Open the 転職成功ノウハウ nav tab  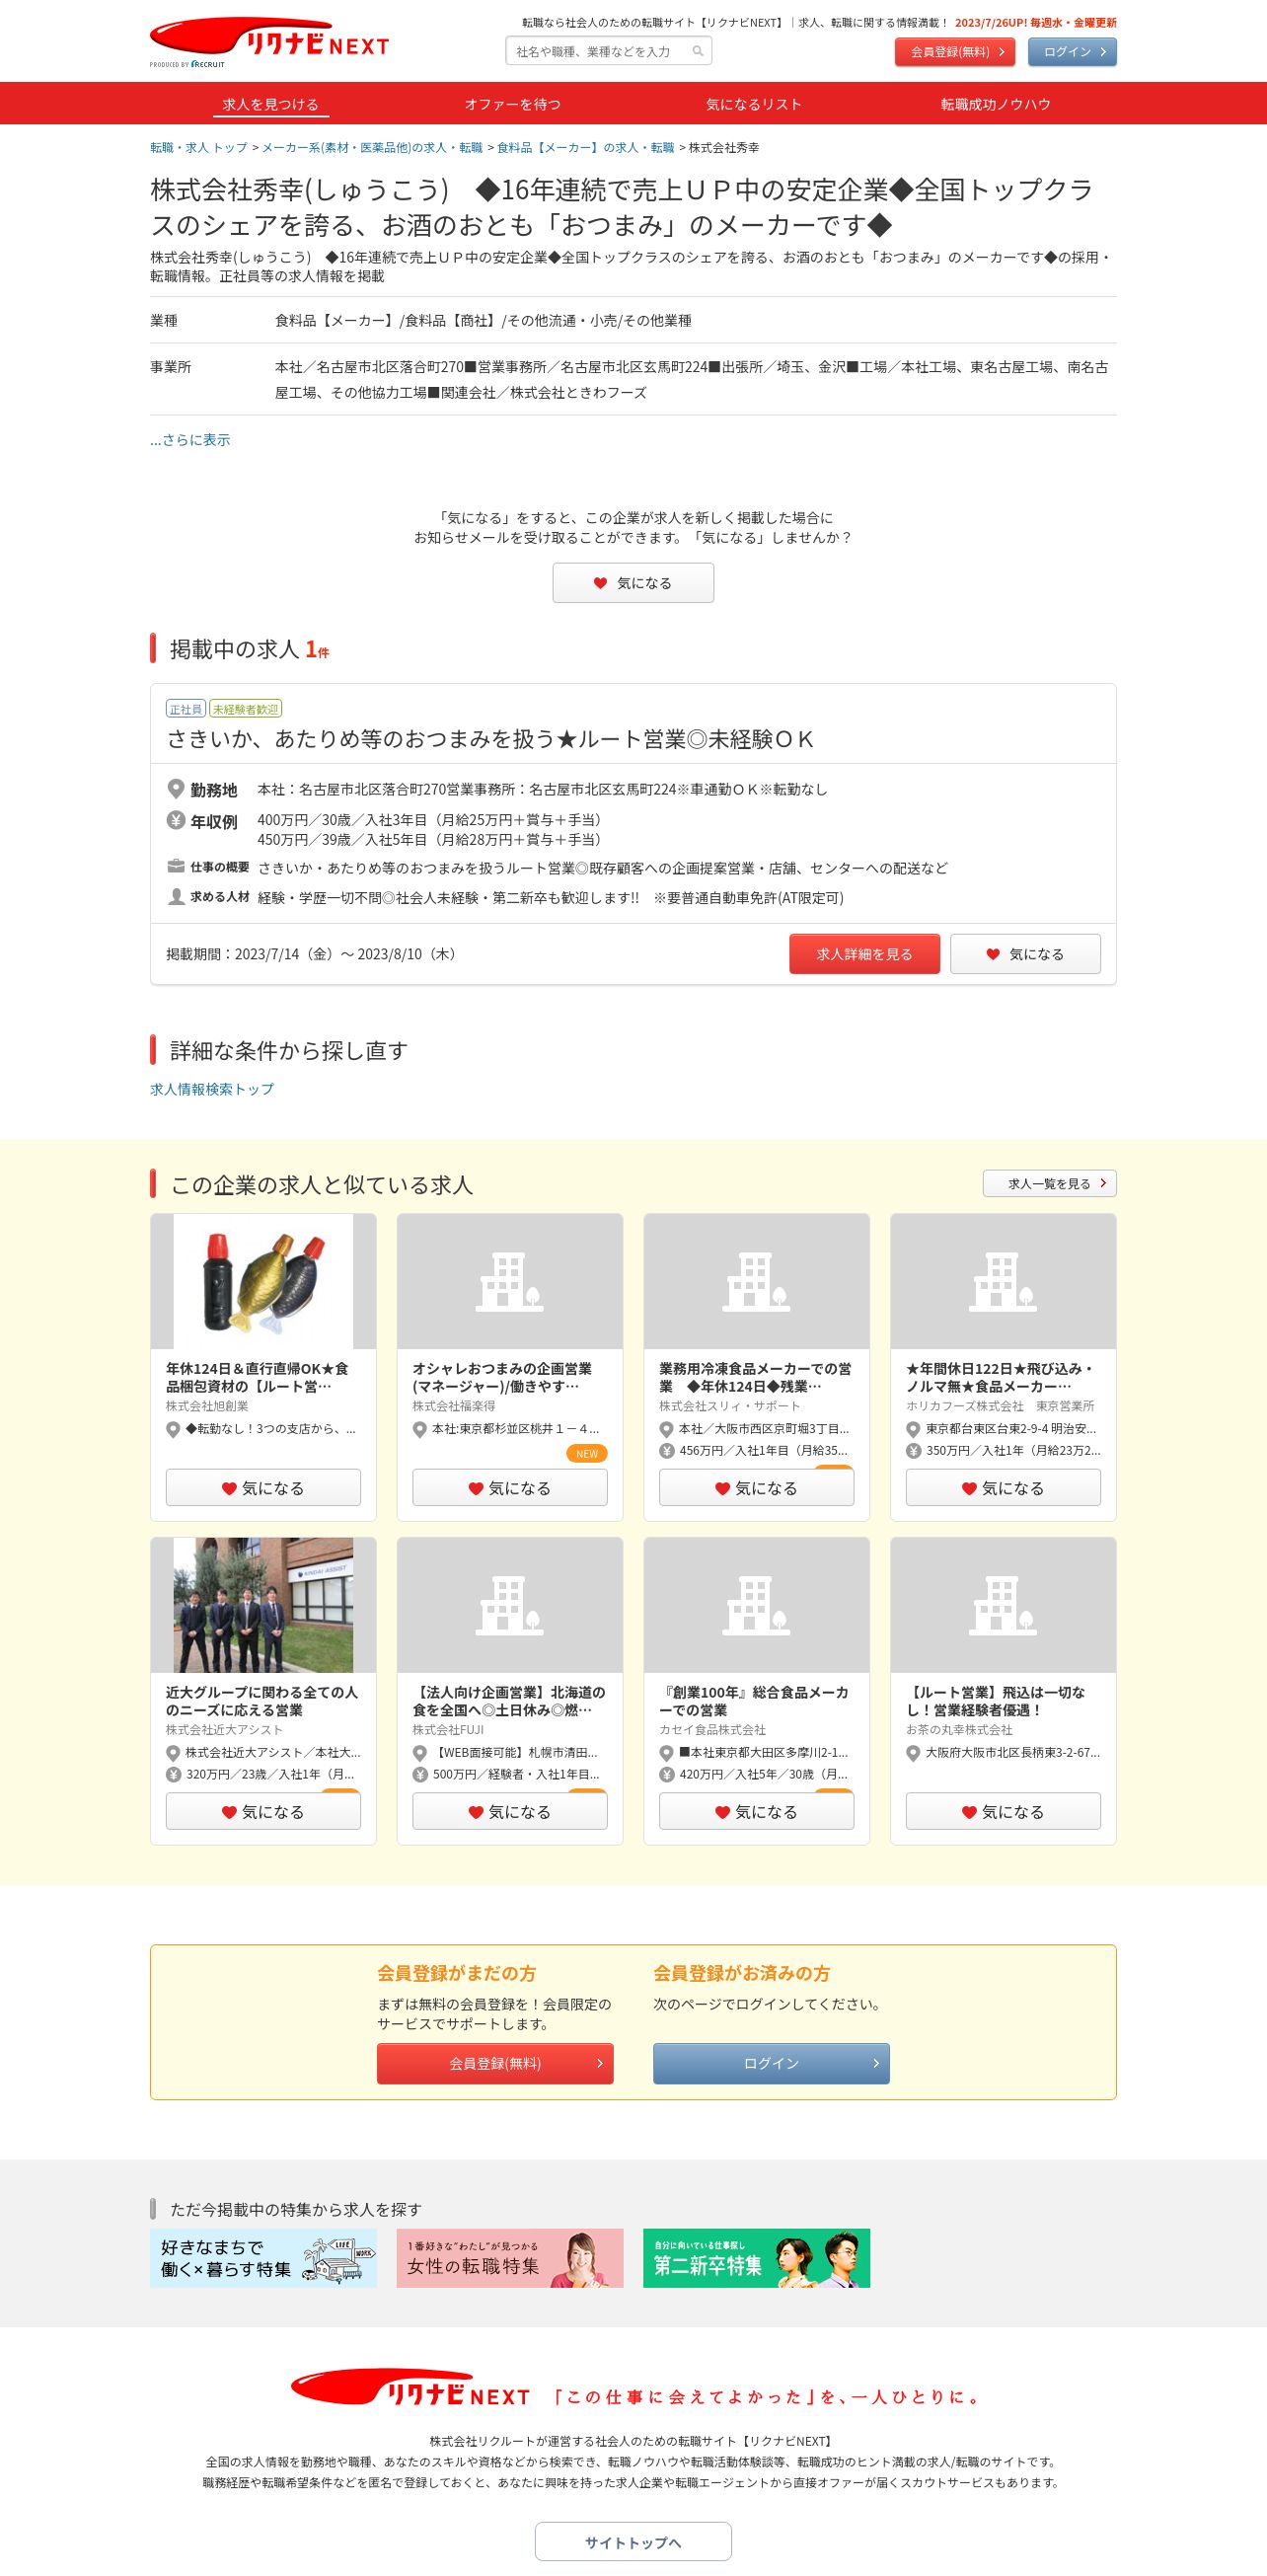click(995, 104)
